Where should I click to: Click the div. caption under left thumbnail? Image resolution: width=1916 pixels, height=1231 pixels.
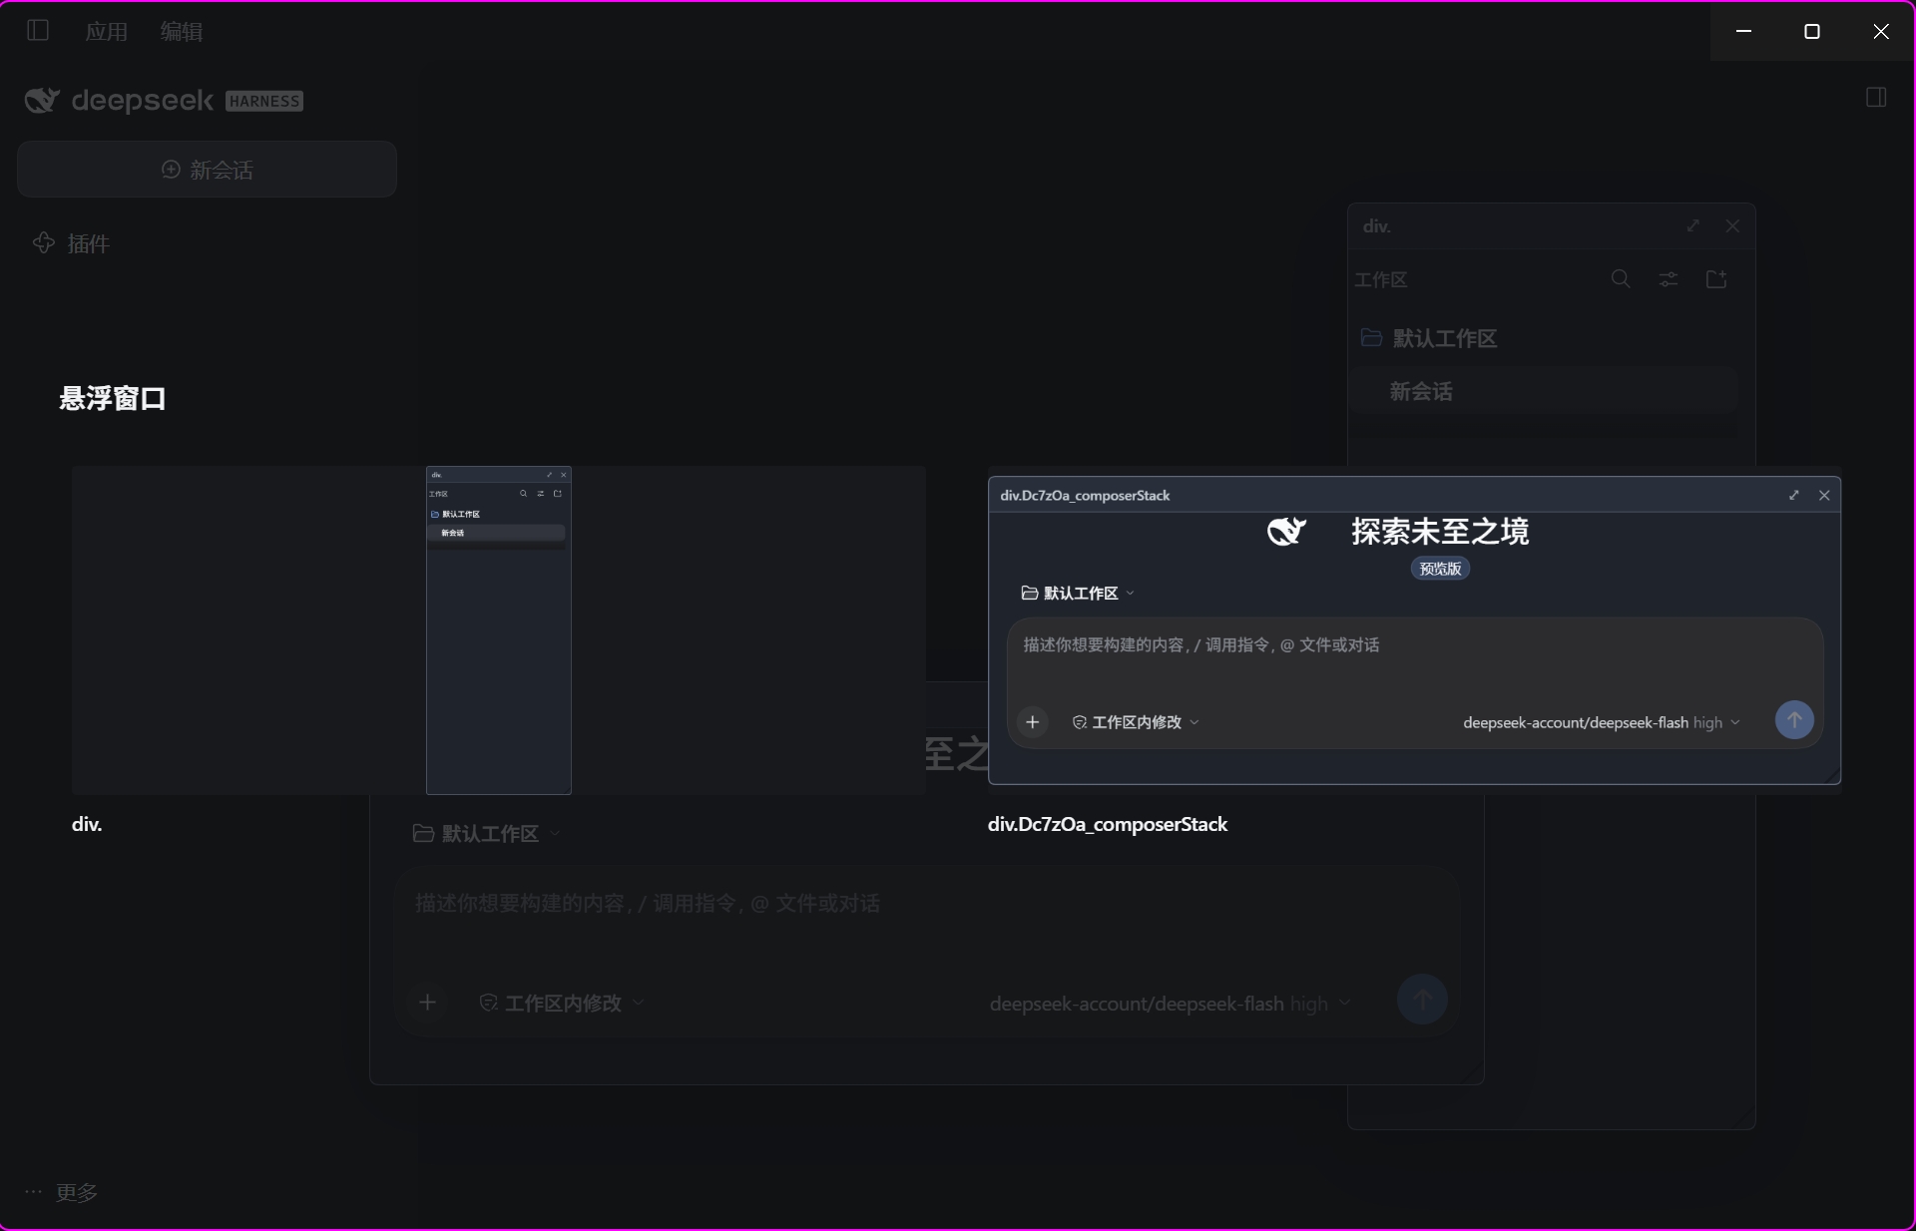pos(87,825)
